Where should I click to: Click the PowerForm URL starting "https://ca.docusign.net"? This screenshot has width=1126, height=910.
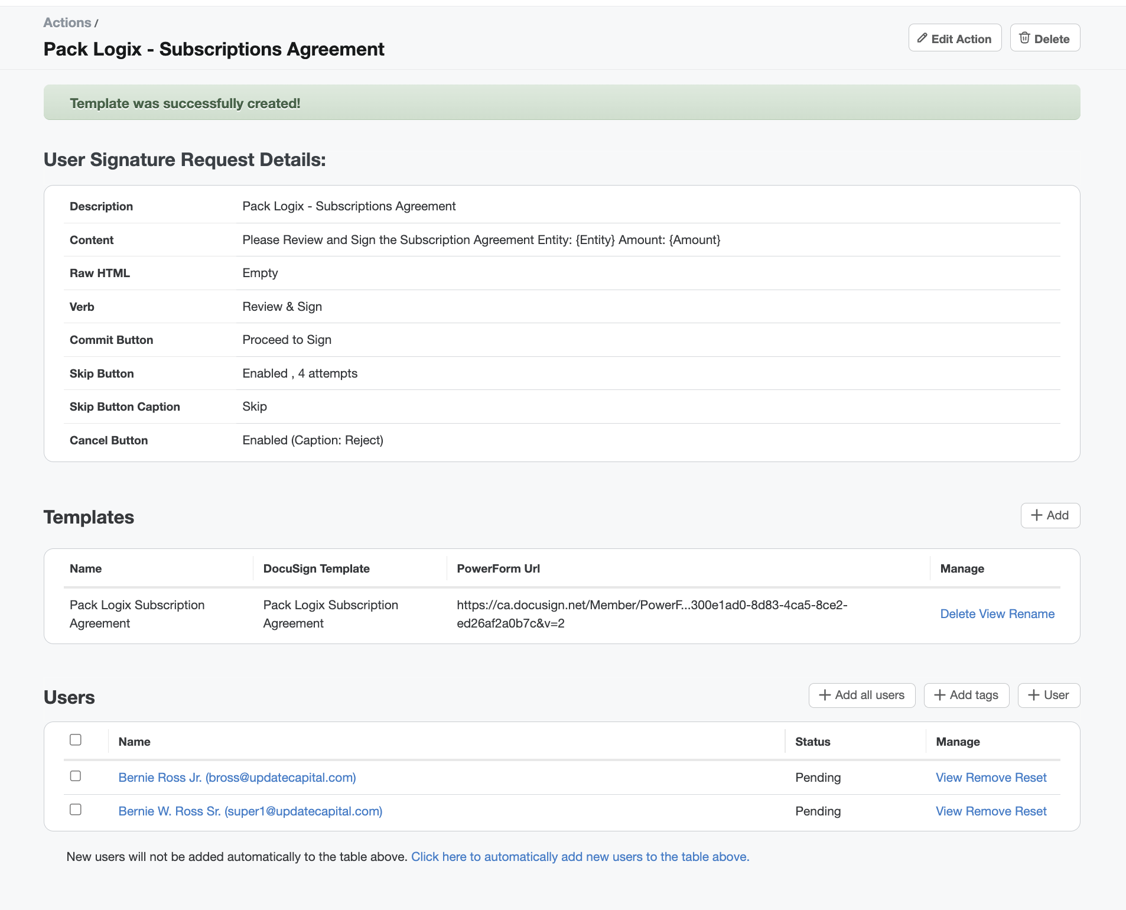click(x=652, y=614)
